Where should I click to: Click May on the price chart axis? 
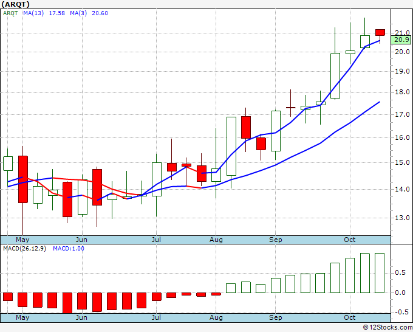(22, 240)
